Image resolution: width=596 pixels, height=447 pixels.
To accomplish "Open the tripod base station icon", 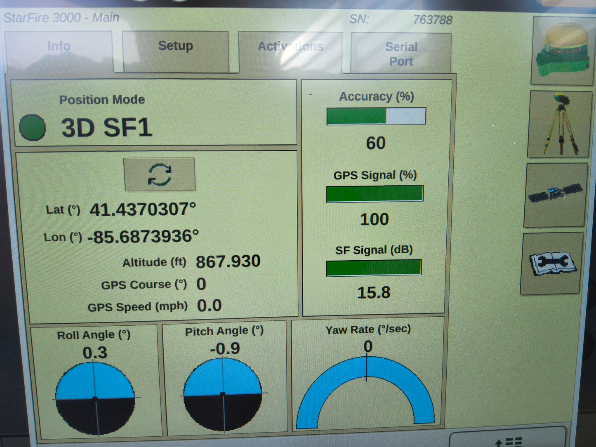I will coord(561,124).
